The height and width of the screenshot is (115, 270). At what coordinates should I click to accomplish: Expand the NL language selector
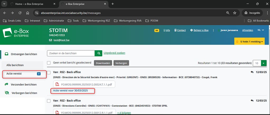[261, 30]
